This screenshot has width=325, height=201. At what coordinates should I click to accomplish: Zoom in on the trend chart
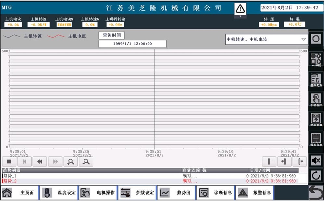tap(71, 161)
